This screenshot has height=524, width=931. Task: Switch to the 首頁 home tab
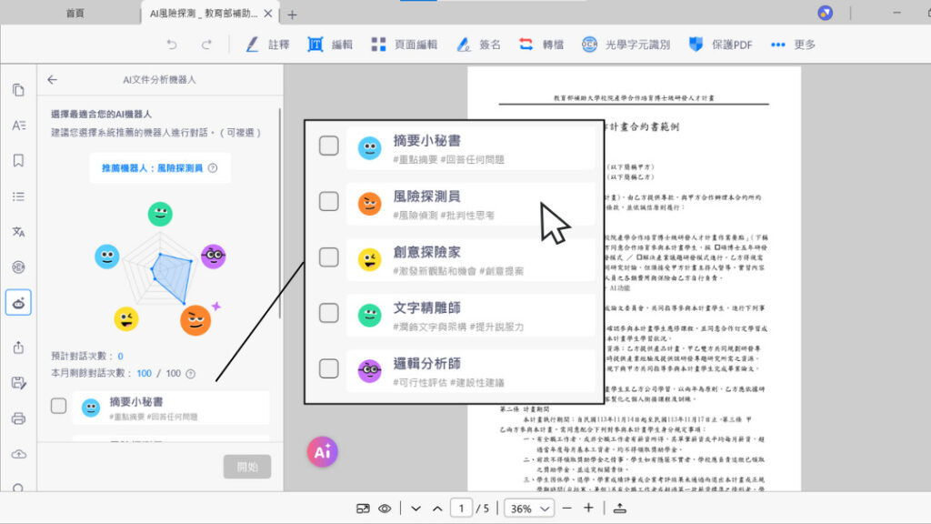[x=75, y=14]
